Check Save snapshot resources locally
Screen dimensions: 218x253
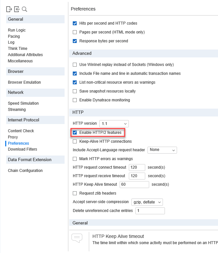tap(75, 91)
